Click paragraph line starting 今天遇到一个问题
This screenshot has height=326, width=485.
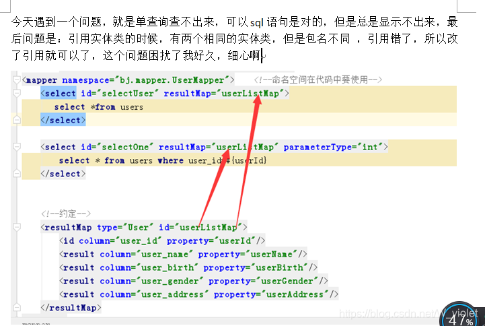click(234, 22)
